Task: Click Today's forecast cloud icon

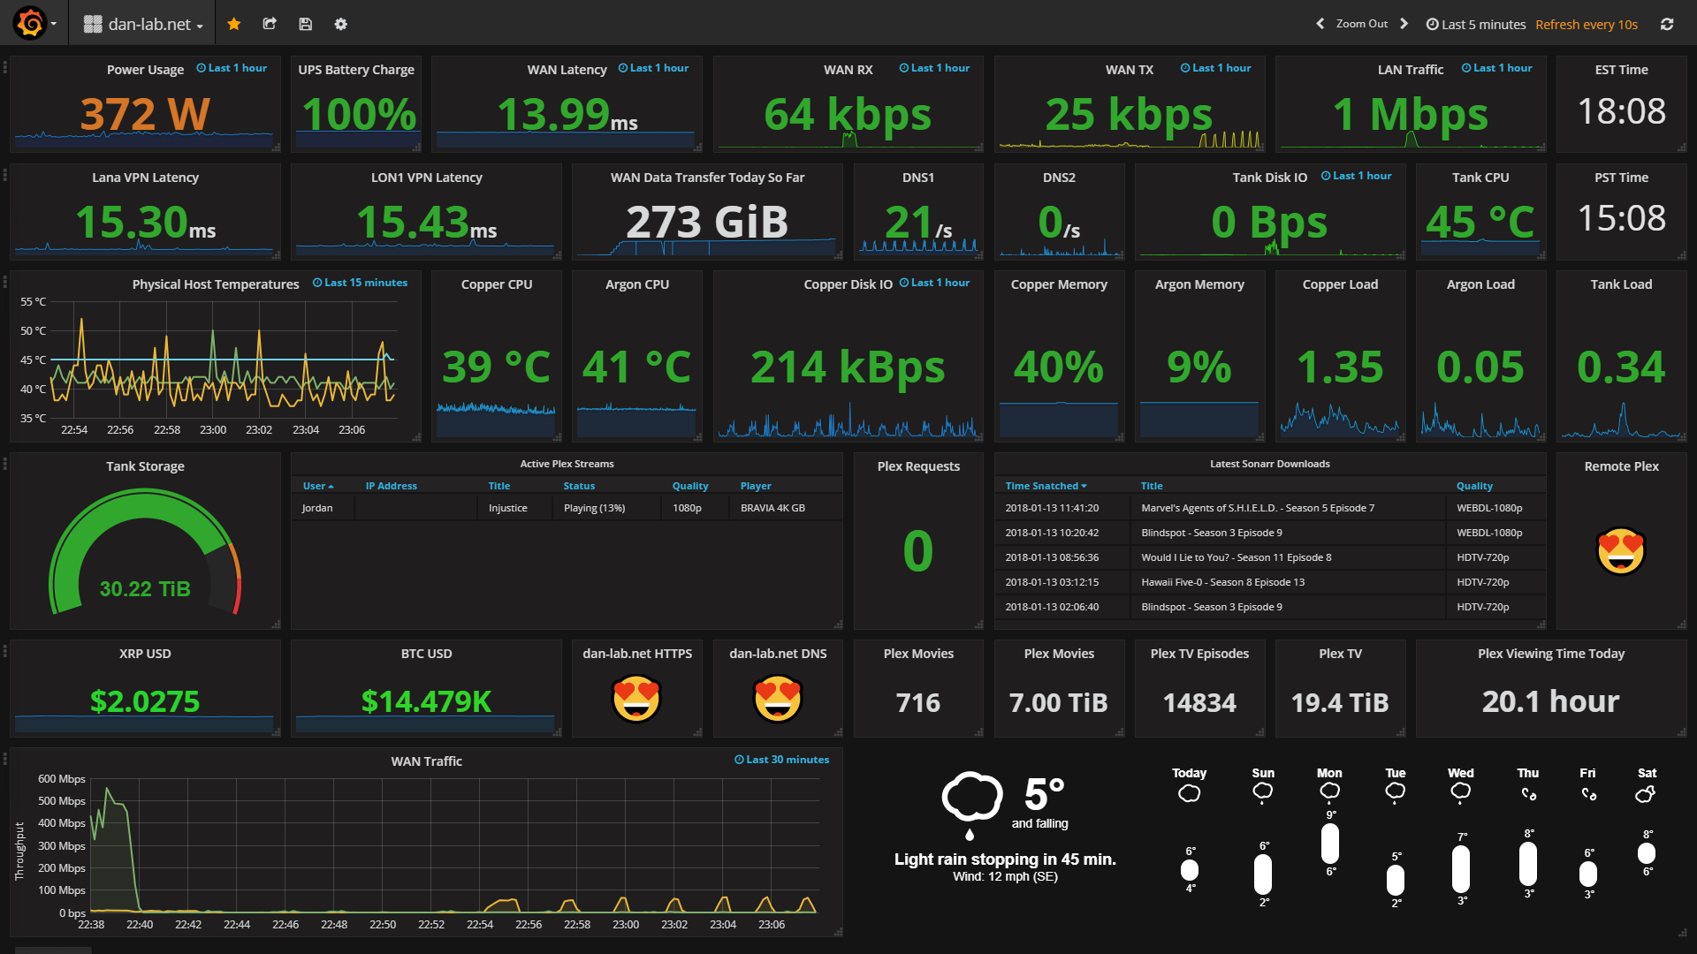Action: [1190, 793]
